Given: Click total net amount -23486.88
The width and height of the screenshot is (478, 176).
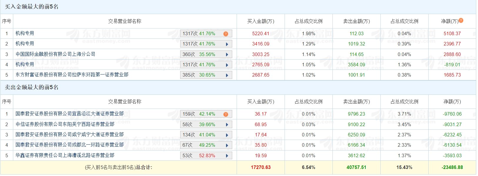Looking at the screenshot, I should 452,167.
